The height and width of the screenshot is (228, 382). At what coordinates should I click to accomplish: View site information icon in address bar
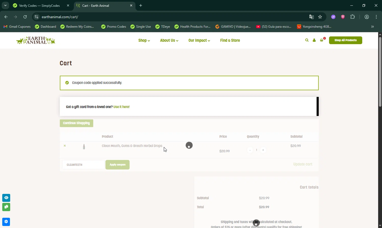pos(36,17)
